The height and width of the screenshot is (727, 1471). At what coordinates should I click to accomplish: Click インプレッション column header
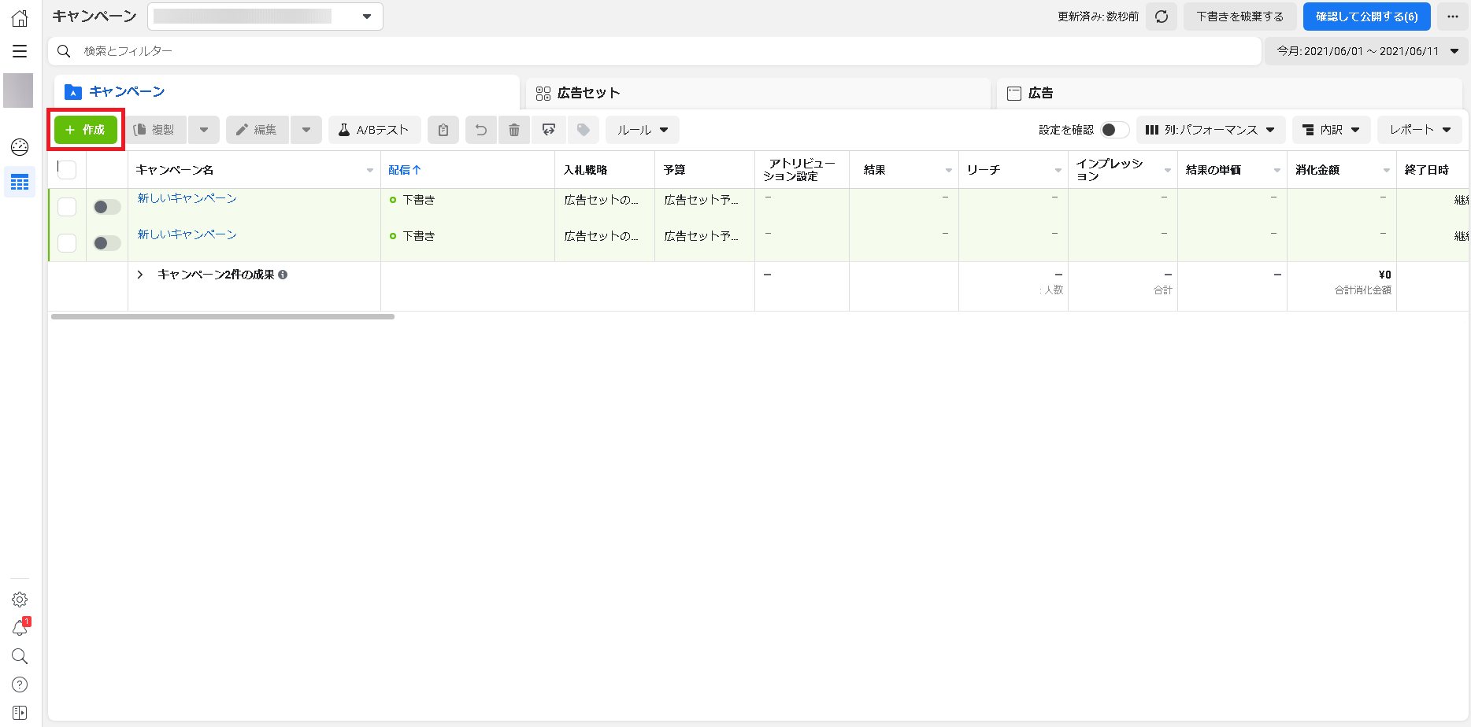1109,170
